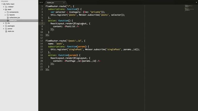Image resolution: width=198 pixels, height=111 pixels.
Task: Click the '/post/:_id' route string
Action: (x=74, y=41)
